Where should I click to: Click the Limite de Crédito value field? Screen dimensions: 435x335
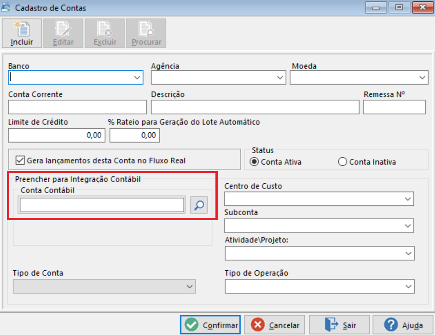pyautogui.click(x=57, y=135)
